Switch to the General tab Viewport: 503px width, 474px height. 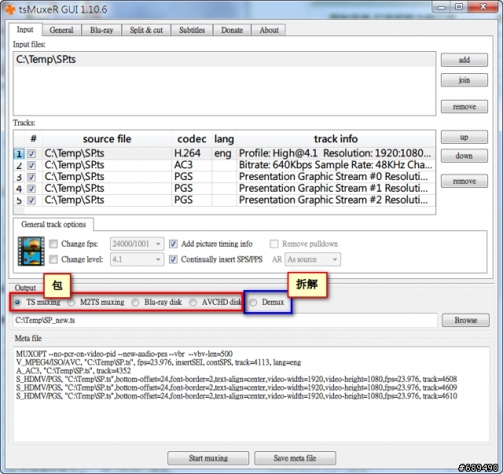[x=61, y=30]
